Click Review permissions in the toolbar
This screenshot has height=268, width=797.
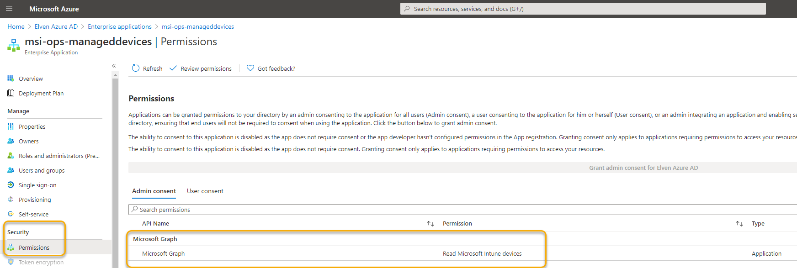(x=201, y=68)
